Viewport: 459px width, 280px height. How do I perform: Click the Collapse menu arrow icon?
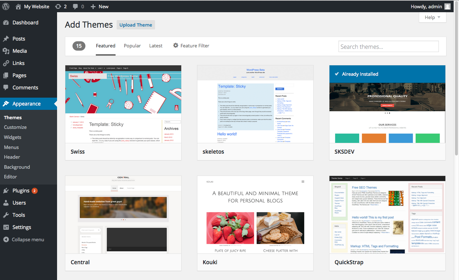coord(6,239)
